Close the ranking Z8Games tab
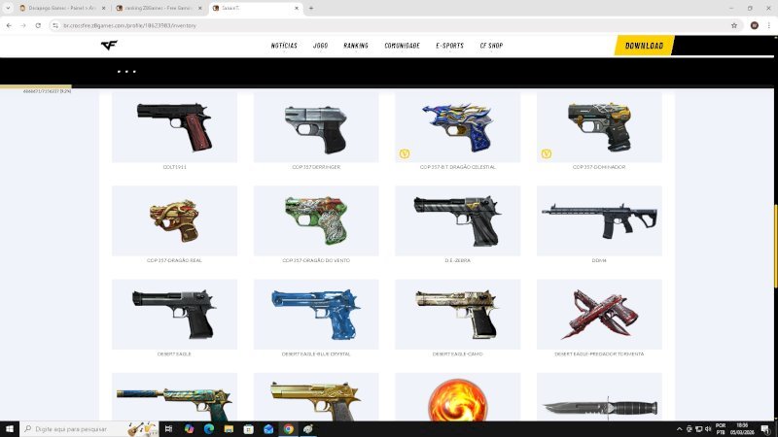778x437 pixels. (x=200, y=8)
